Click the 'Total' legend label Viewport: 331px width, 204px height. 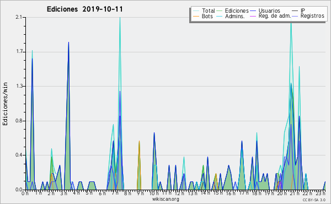point(209,10)
